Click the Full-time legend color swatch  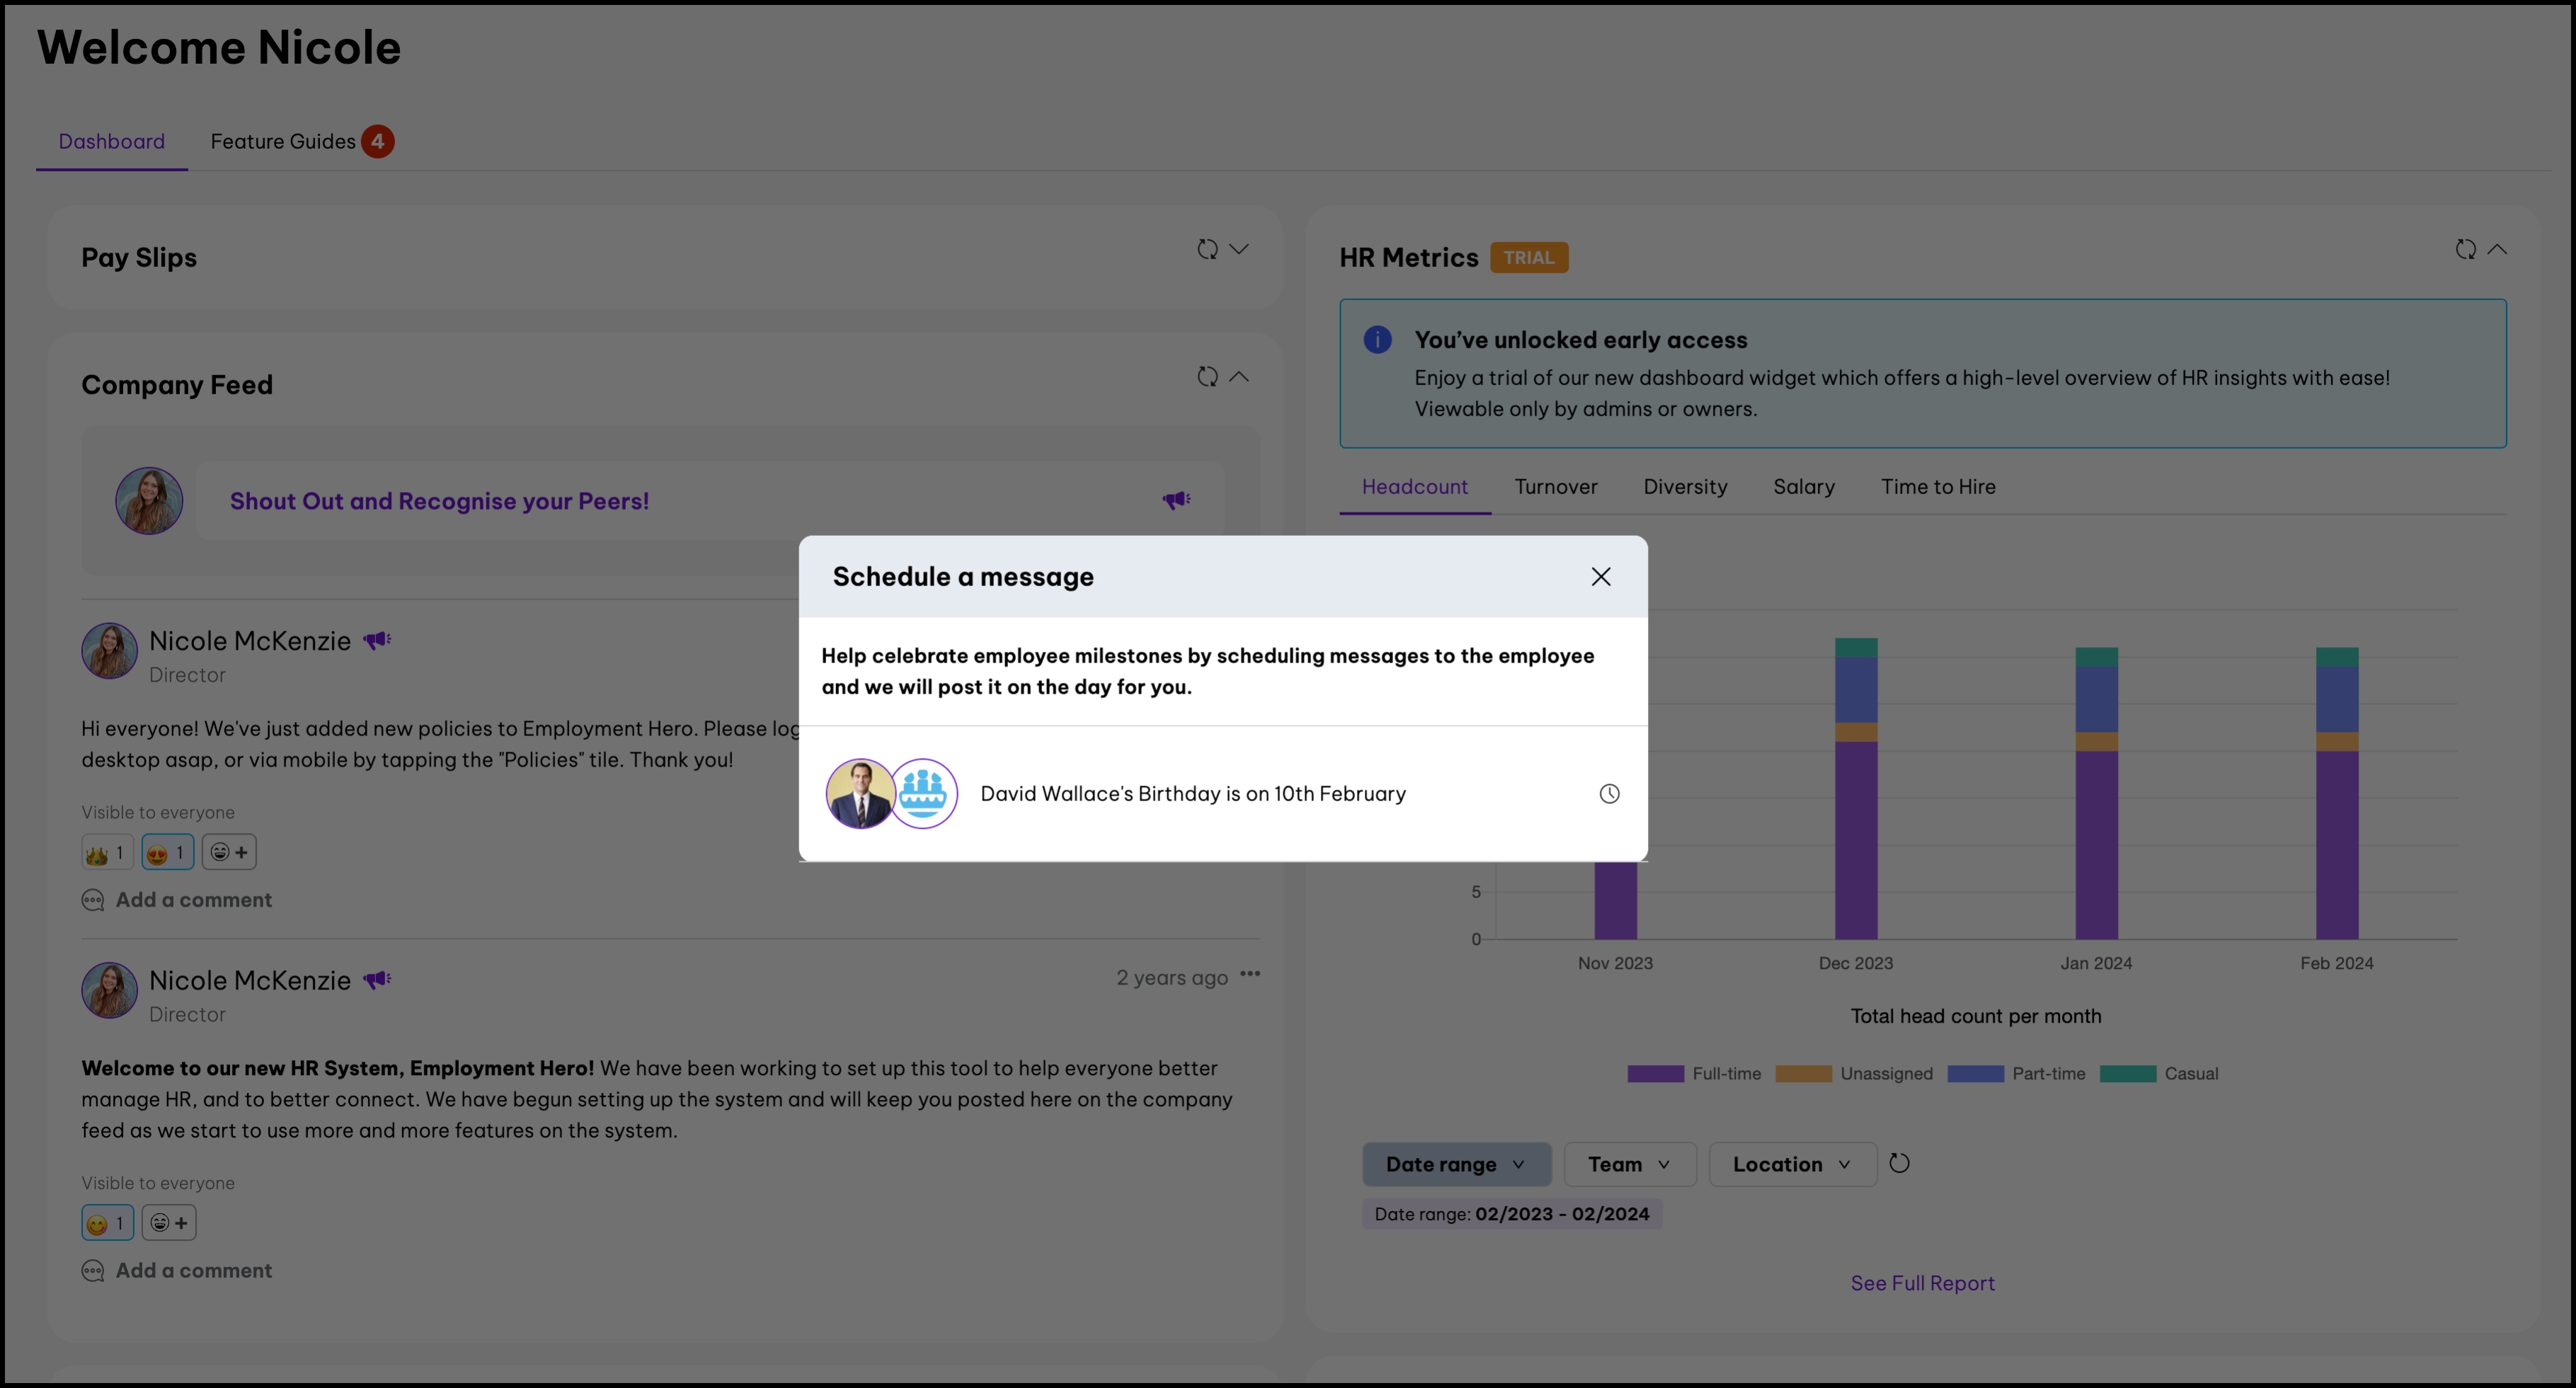[x=1655, y=1074]
